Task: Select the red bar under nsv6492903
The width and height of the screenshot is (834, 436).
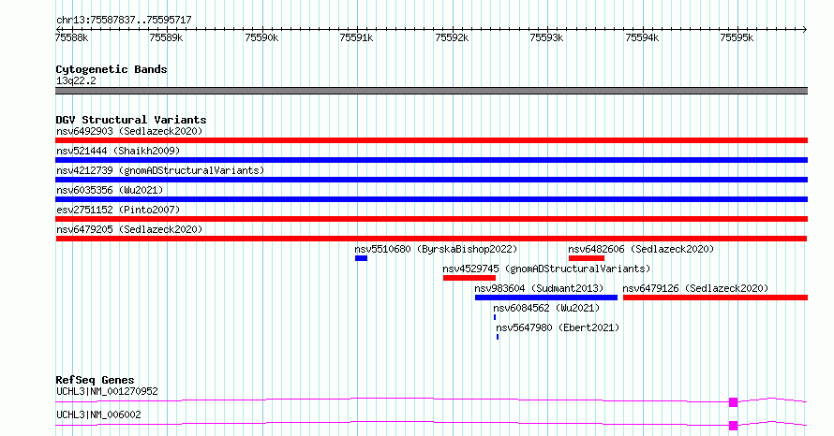Action: click(x=431, y=140)
